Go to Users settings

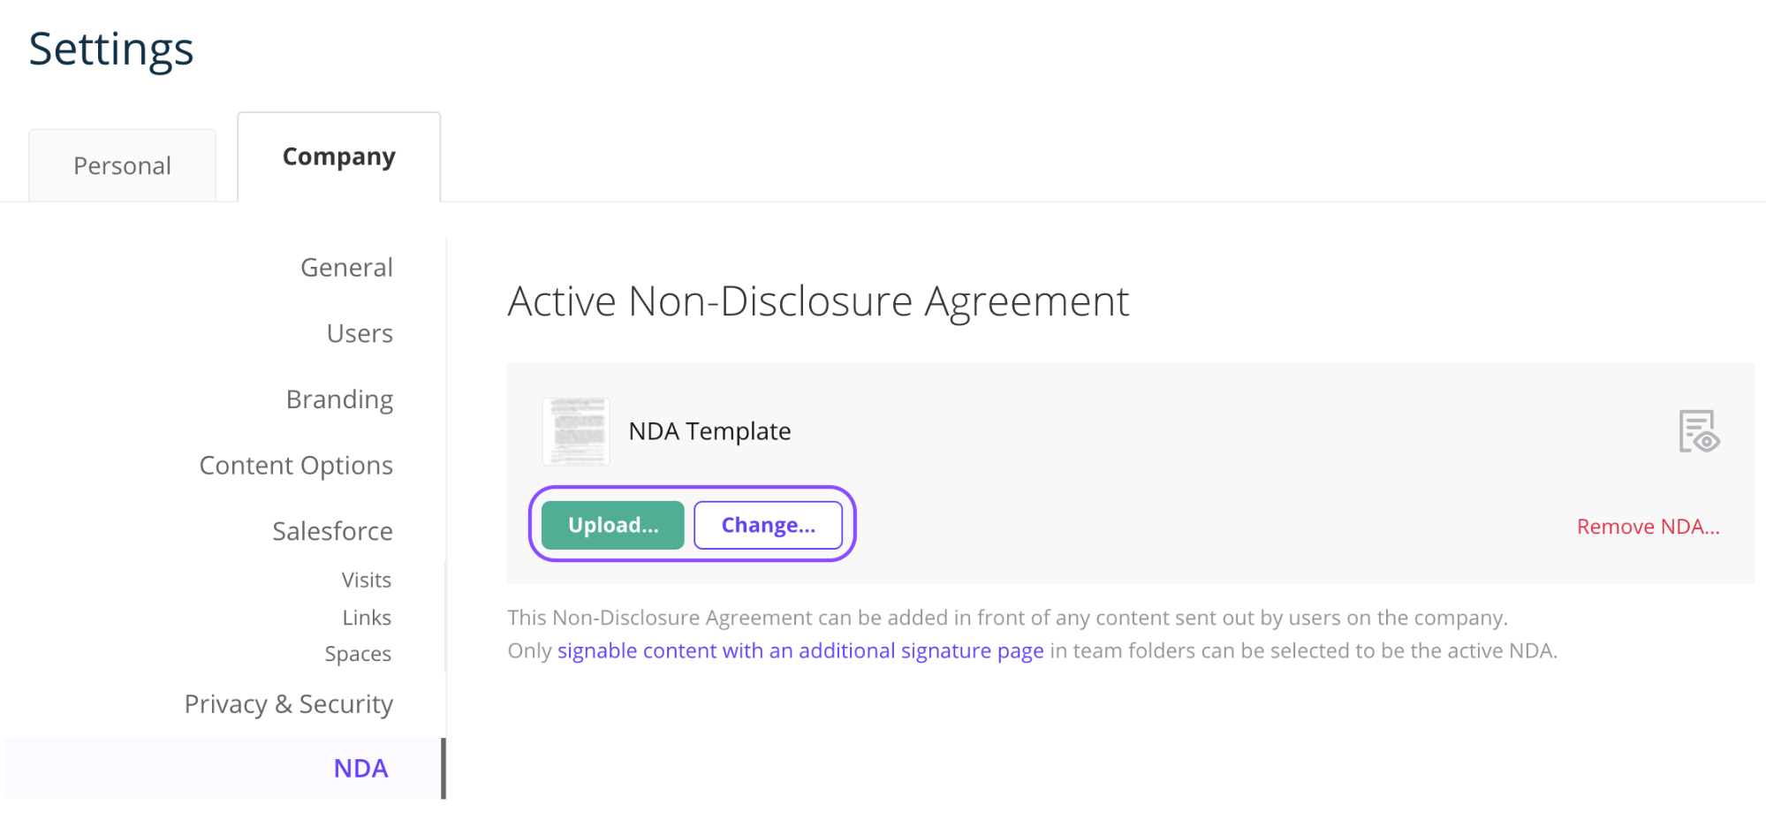pyautogui.click(x=360, y=333)
